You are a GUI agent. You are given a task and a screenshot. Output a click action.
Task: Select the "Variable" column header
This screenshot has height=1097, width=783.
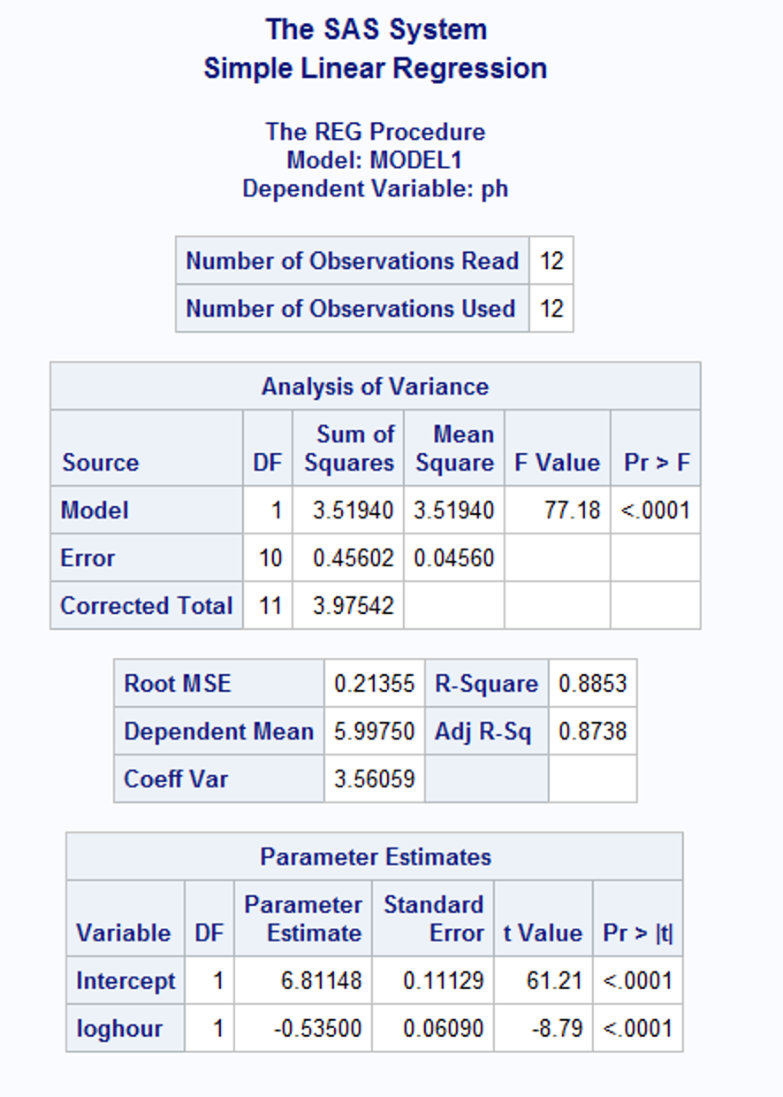[124, 933]
